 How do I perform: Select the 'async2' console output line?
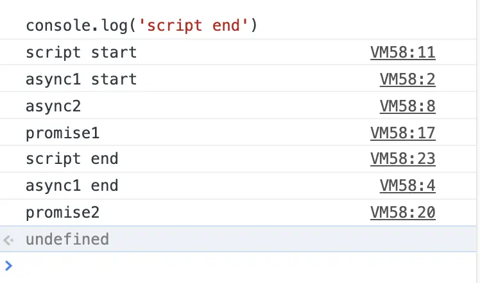click(53, 106)
